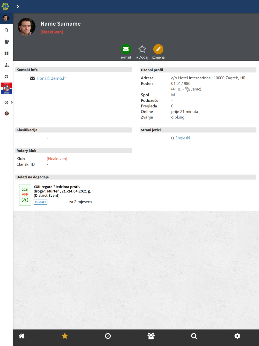Click the club banner thumbnail in sidebar

click(6, 88)
